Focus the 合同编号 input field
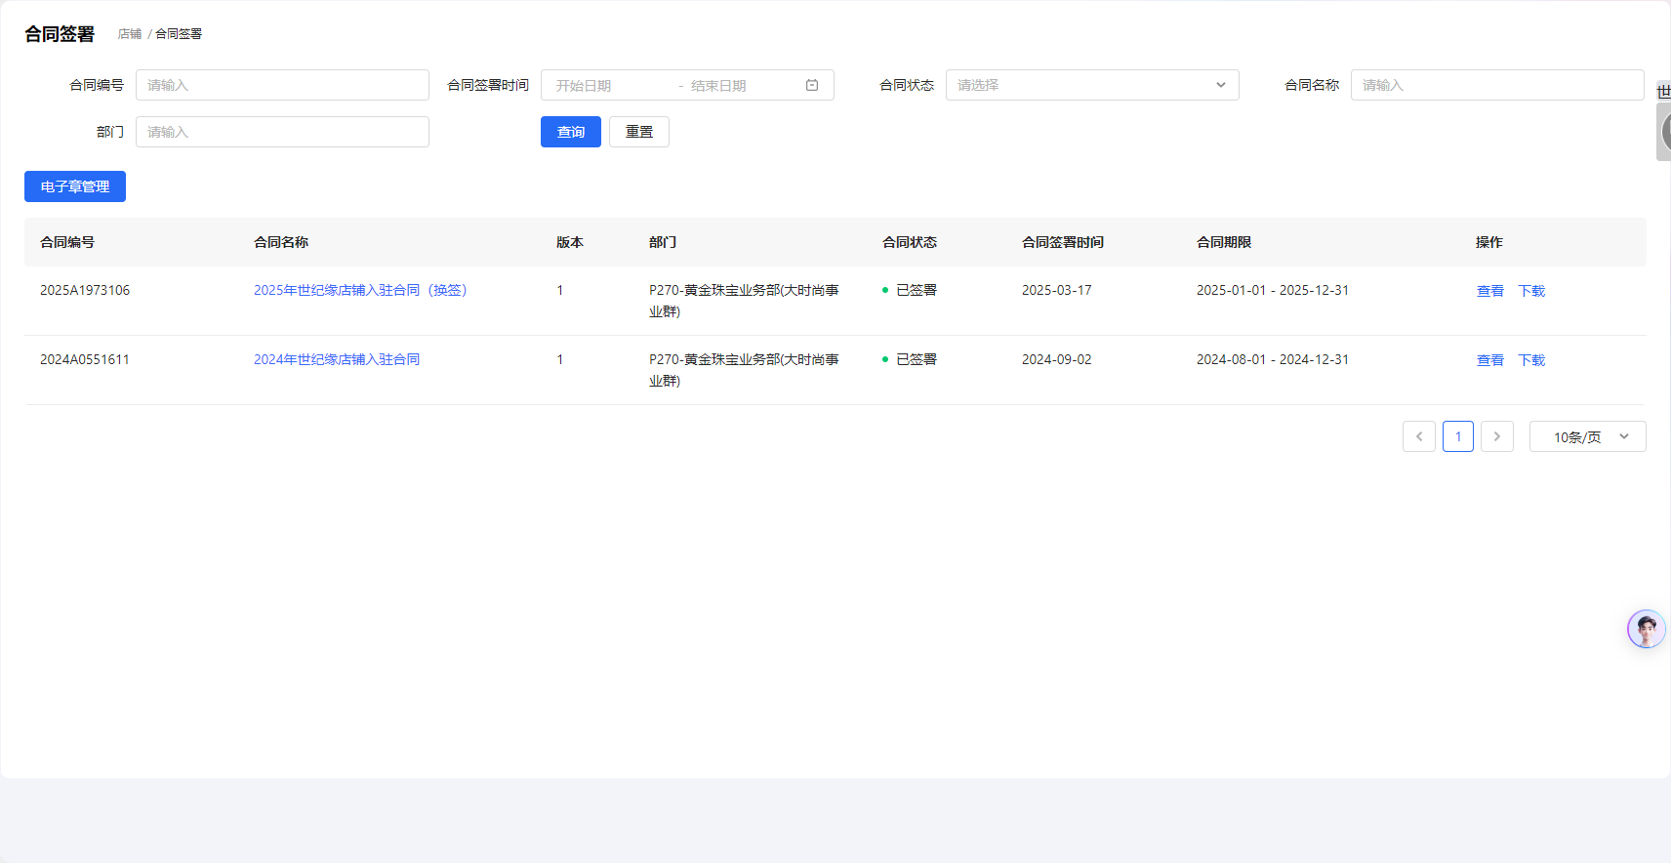 coord(282,85)
